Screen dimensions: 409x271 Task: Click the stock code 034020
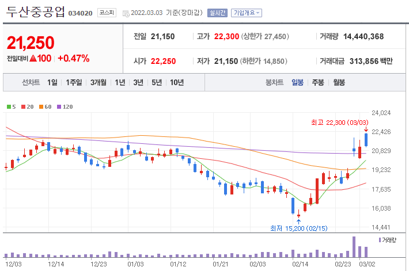80,13
